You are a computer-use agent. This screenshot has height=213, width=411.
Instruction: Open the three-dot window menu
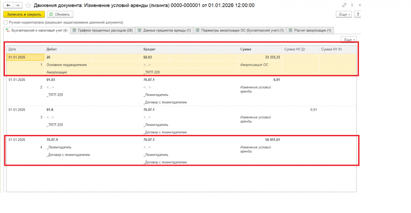point(352,5)
